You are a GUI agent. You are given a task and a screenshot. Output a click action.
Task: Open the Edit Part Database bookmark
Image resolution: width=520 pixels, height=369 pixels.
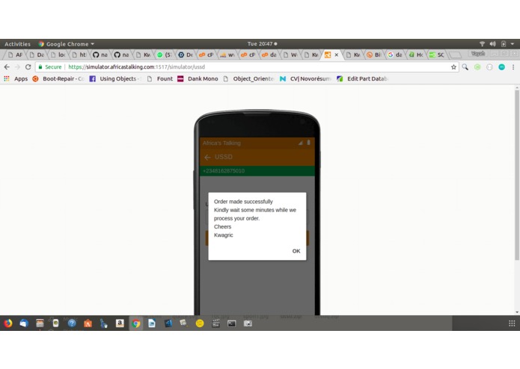[362, 78]
